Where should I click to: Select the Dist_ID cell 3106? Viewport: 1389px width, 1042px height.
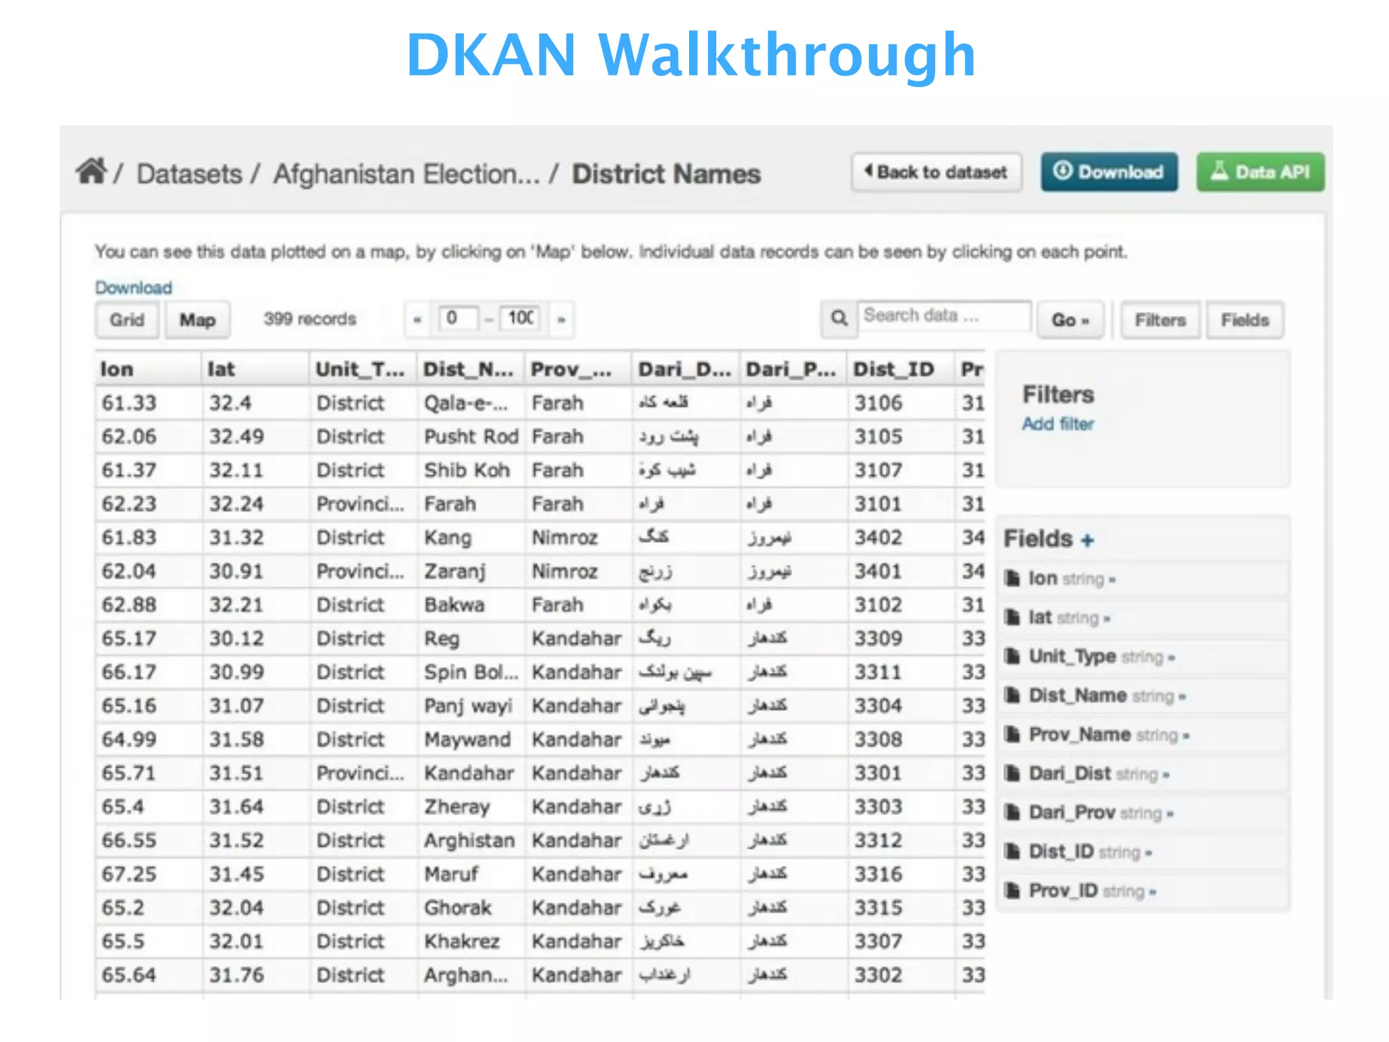coord(901,403)
